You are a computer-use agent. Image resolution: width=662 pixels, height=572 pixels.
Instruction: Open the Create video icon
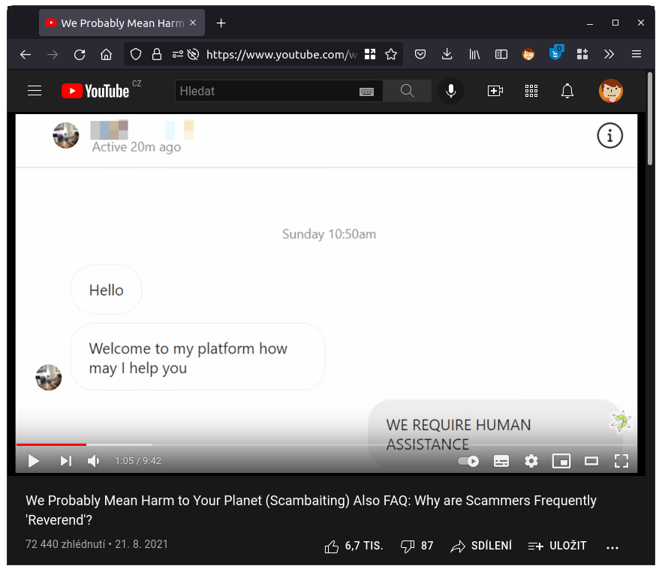pos(495,91)
